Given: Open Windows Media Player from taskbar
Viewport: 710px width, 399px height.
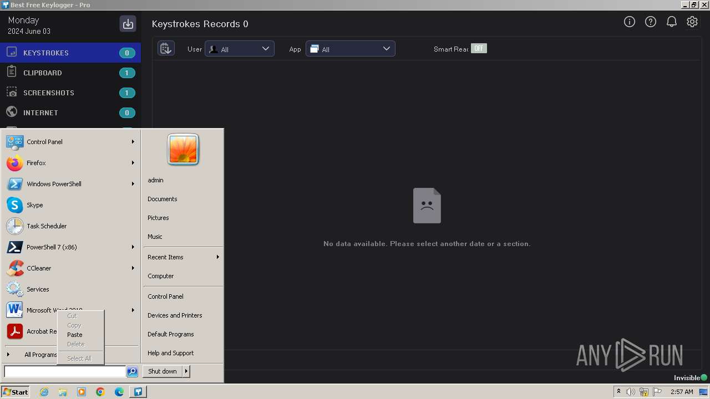Looking at the screenshot, I should [82, 392].
